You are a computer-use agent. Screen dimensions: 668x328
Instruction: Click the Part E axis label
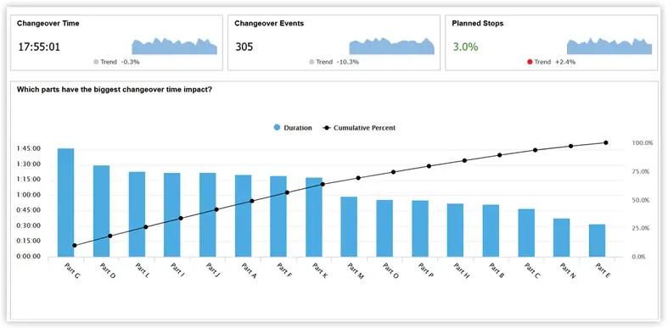pos(603,271)
